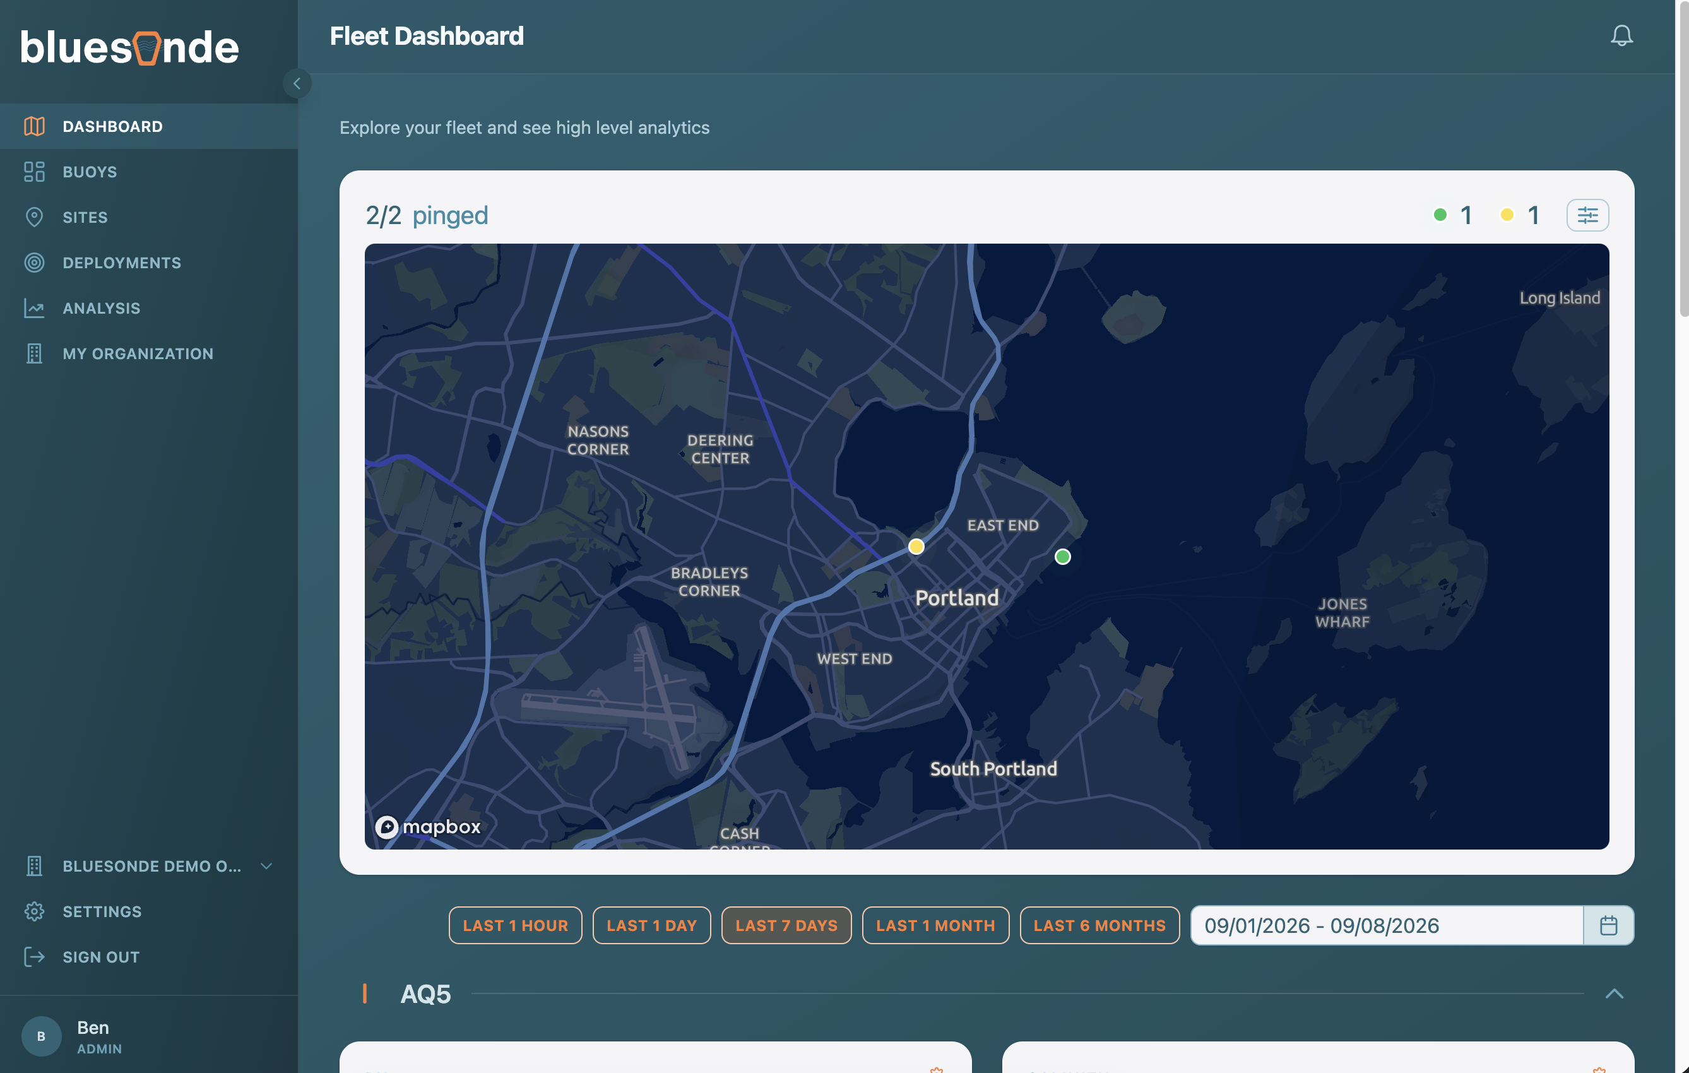Image resolution: width=1689 pixels, height=1073 pixels.
Task: Collapse the AQ5 section chevron
Action: coord(1614,993)
